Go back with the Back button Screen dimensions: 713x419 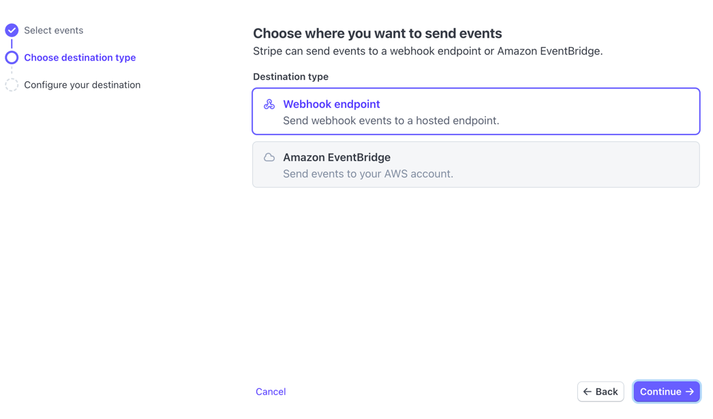coord(601,392)
